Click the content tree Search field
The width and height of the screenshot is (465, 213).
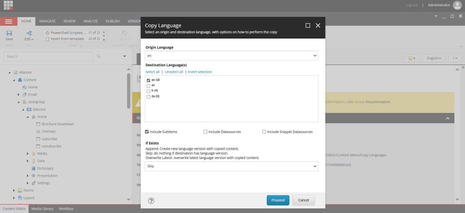point(48,56)
